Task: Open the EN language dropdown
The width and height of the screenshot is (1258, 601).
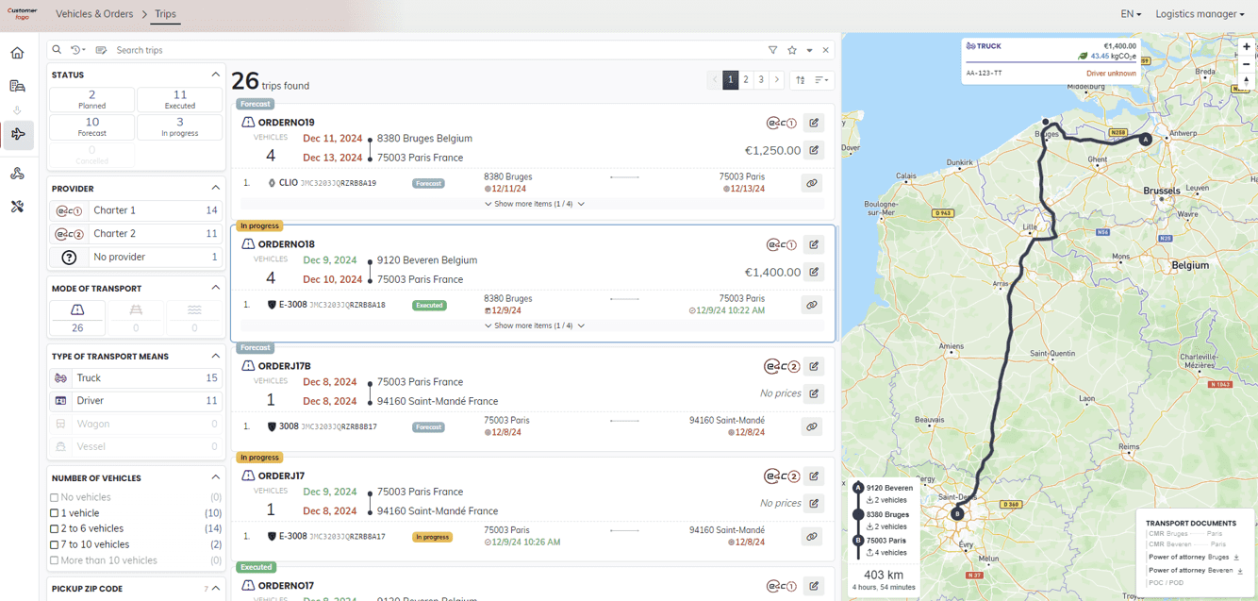Action: tap(1130, 14)
